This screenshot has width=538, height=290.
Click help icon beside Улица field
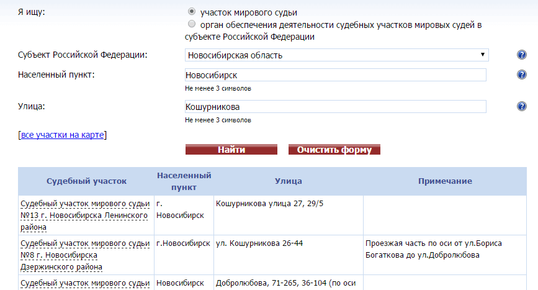coord(521,106)
